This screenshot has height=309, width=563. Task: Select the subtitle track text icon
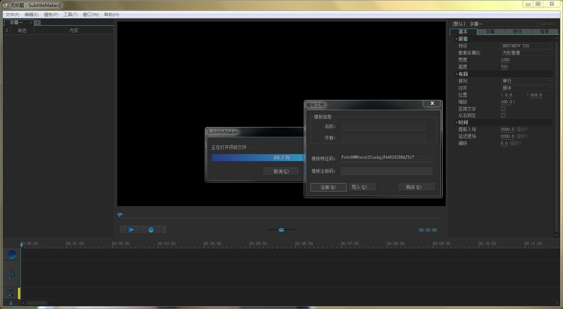click(x=10, y=294)
